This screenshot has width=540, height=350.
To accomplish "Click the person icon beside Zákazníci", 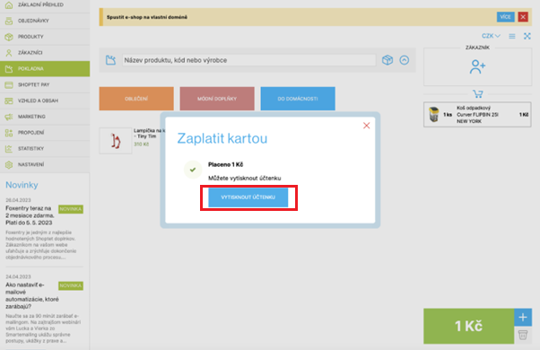I will pyautogui.click(x=9, y=53).
